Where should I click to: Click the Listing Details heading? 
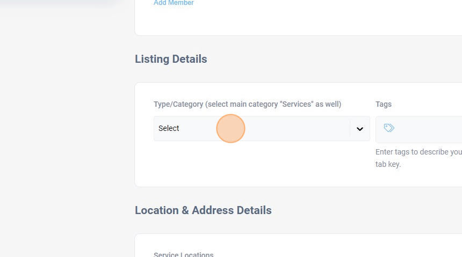pyautogui.click(x=171, y=59)
